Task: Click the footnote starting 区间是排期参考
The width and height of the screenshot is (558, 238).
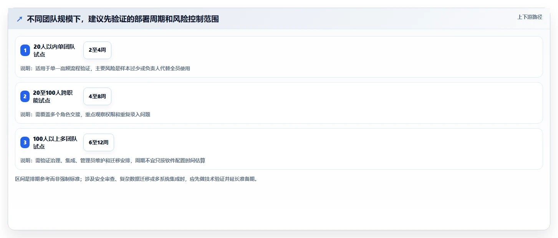Action: click(136, 179)
